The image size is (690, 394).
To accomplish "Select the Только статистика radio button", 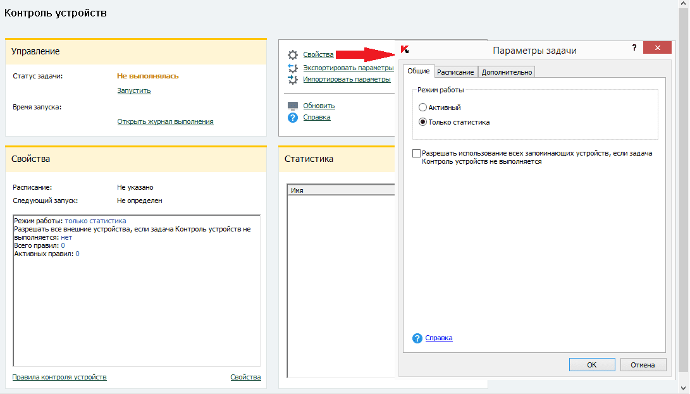I will click(422, 122).
